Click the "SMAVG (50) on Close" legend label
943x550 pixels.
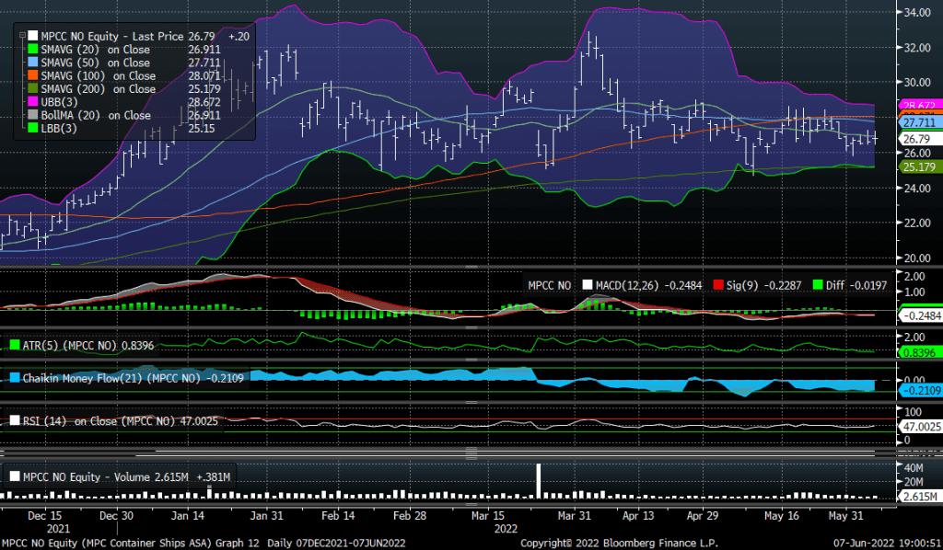pos(95,63)
